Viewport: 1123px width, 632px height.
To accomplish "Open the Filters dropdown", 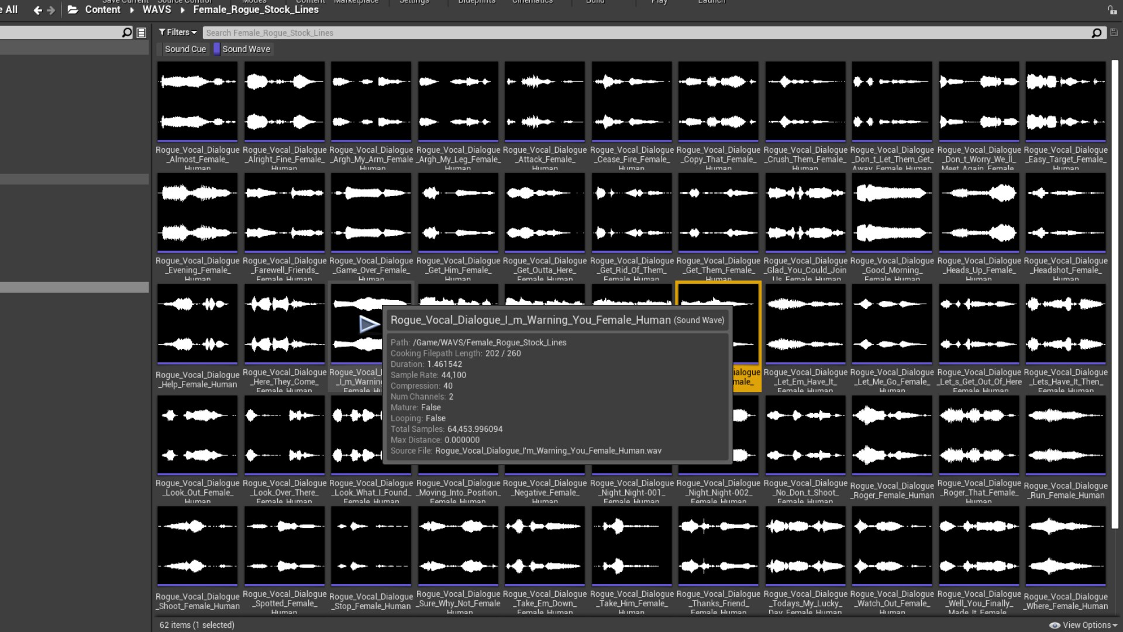I will point(178,33).
